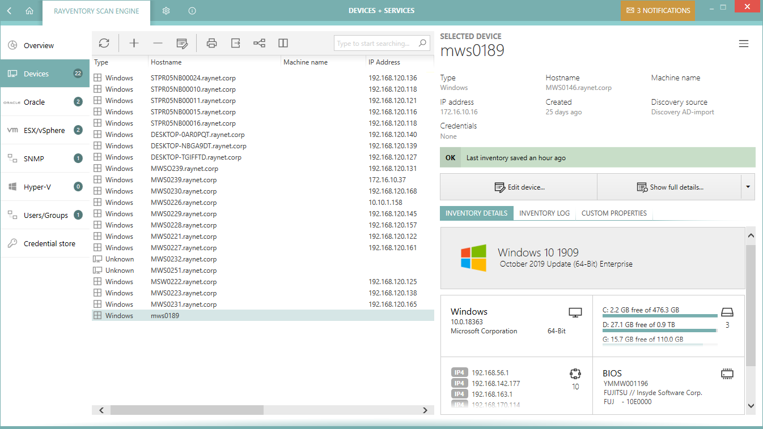Open the hamburger menu for selected device

tap(744, 44)
